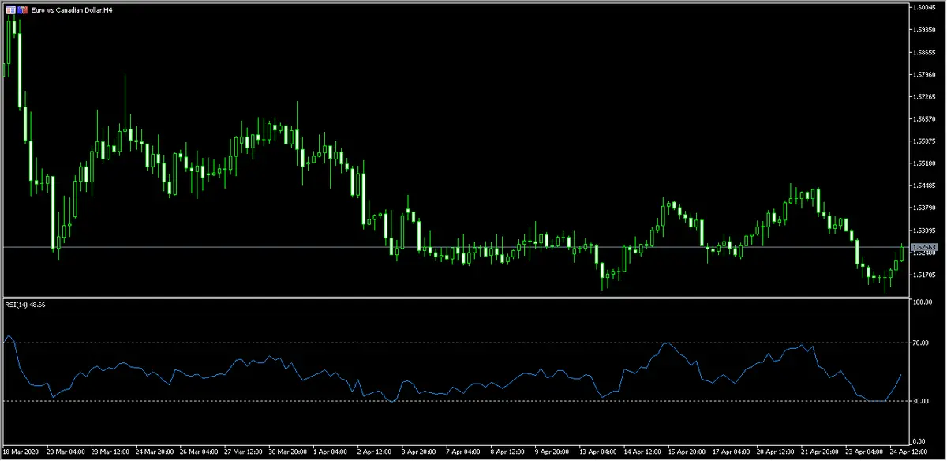Click the separator between chart and RSI window
Screen dimensions: 947x461
click(458, 298)
